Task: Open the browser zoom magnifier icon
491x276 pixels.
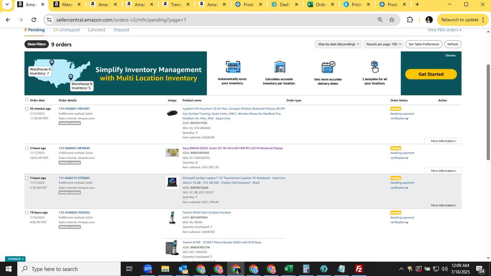Action: (x=380, y=20)
